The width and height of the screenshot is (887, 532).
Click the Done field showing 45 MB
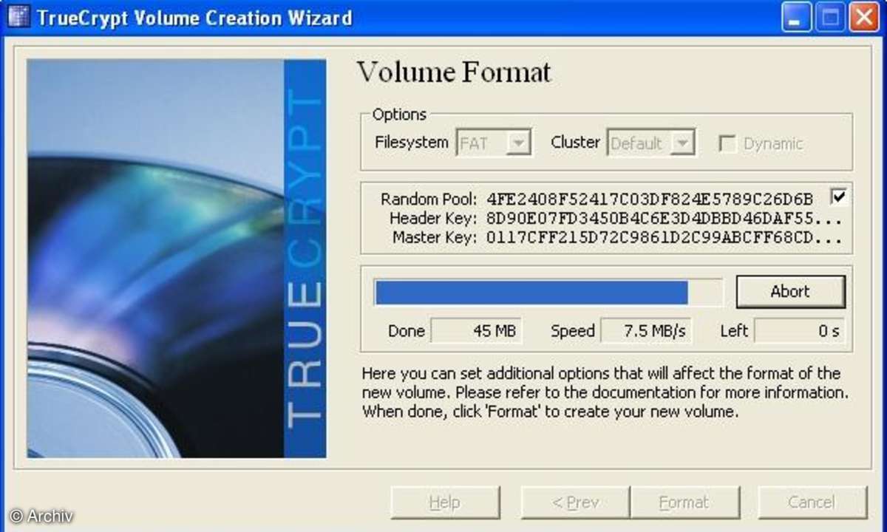click(x=476, y=331)
